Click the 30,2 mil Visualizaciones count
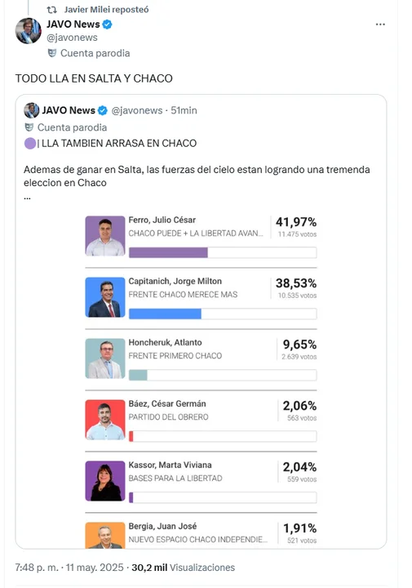 pos(183,568)
